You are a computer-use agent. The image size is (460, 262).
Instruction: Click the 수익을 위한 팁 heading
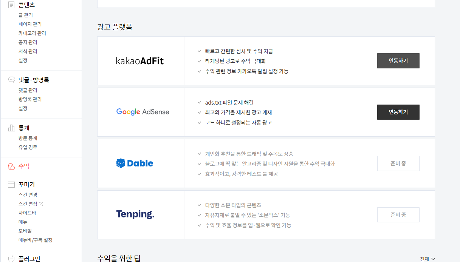pyautogui.click(x=119, y=259)
